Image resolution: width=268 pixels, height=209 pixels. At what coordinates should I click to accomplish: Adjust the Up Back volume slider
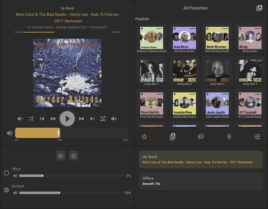[x=72, y=193]
